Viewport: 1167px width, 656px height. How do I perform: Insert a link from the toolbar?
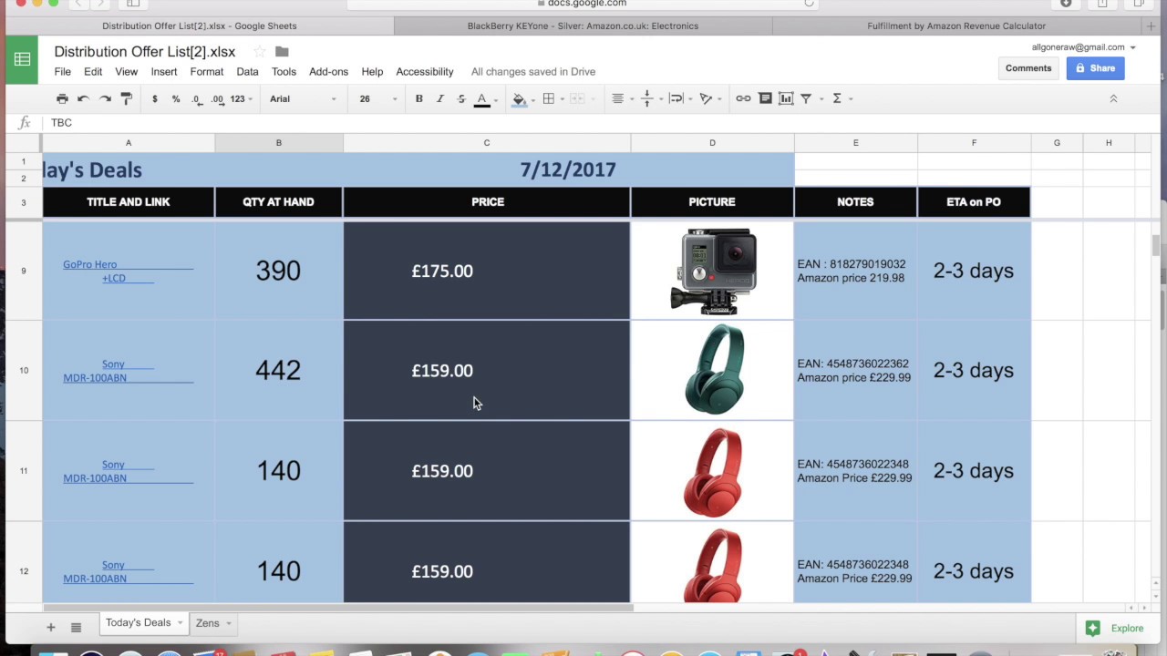click(743, 98)
